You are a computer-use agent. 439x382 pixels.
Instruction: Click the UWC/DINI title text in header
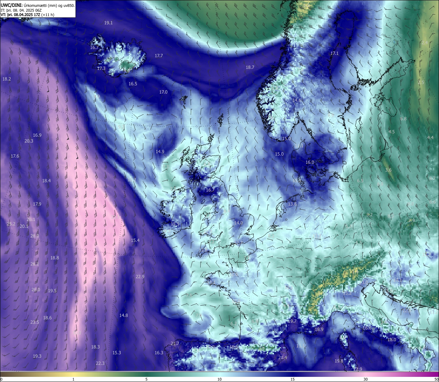[x=38, y=5]
